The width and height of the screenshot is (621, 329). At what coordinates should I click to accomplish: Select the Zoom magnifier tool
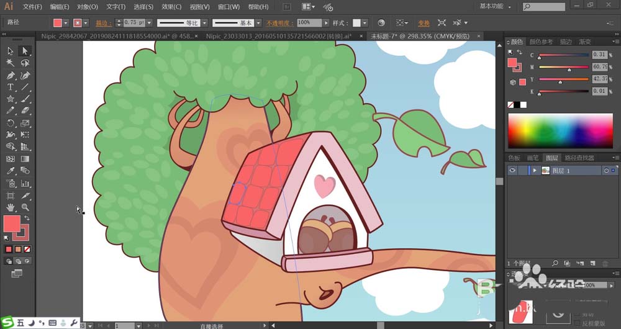pyautogui.click(x=25, y=207)
